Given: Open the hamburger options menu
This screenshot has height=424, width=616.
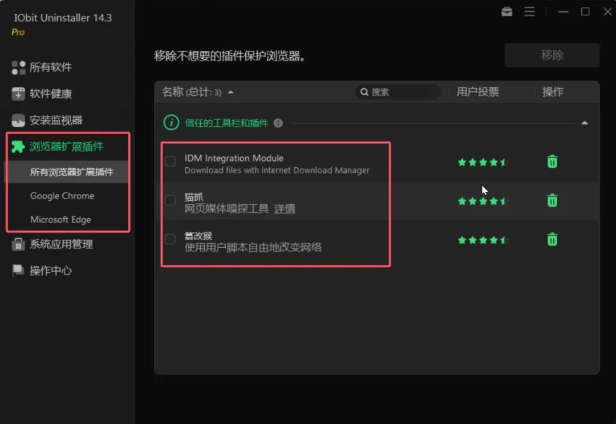Looking at the screenshot, I should [x=529, y=11].
